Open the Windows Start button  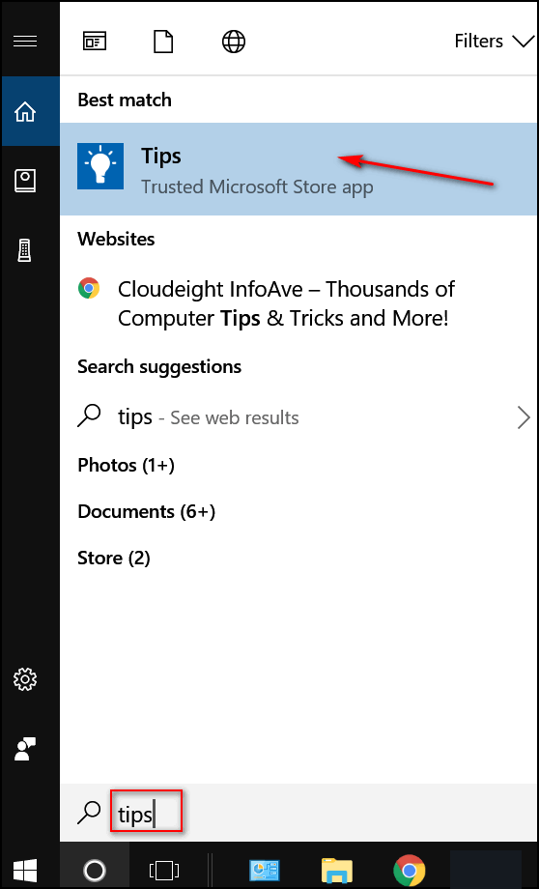pos(24,870)
